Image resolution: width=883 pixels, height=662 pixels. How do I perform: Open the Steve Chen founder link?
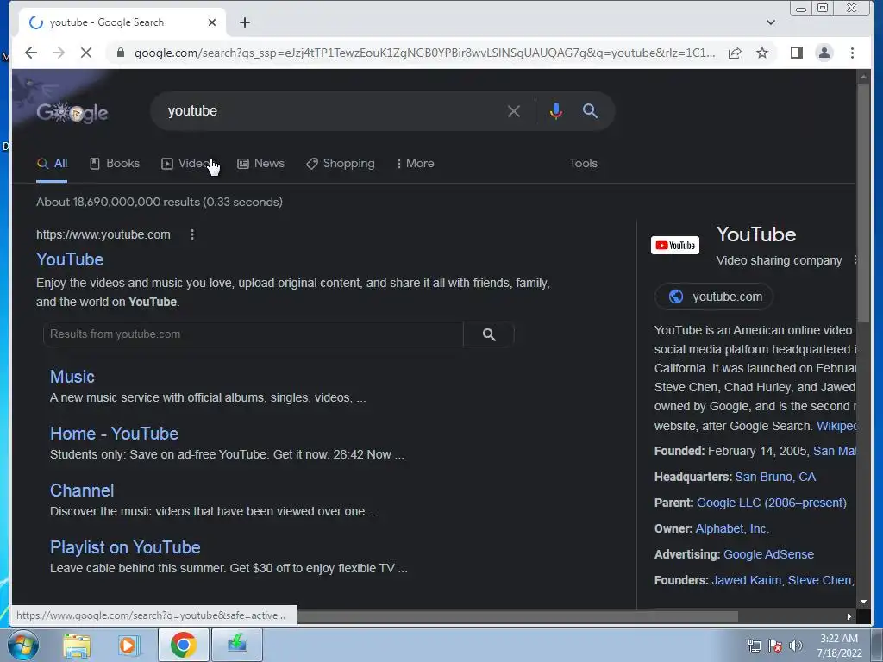click(x=819, y=580)
